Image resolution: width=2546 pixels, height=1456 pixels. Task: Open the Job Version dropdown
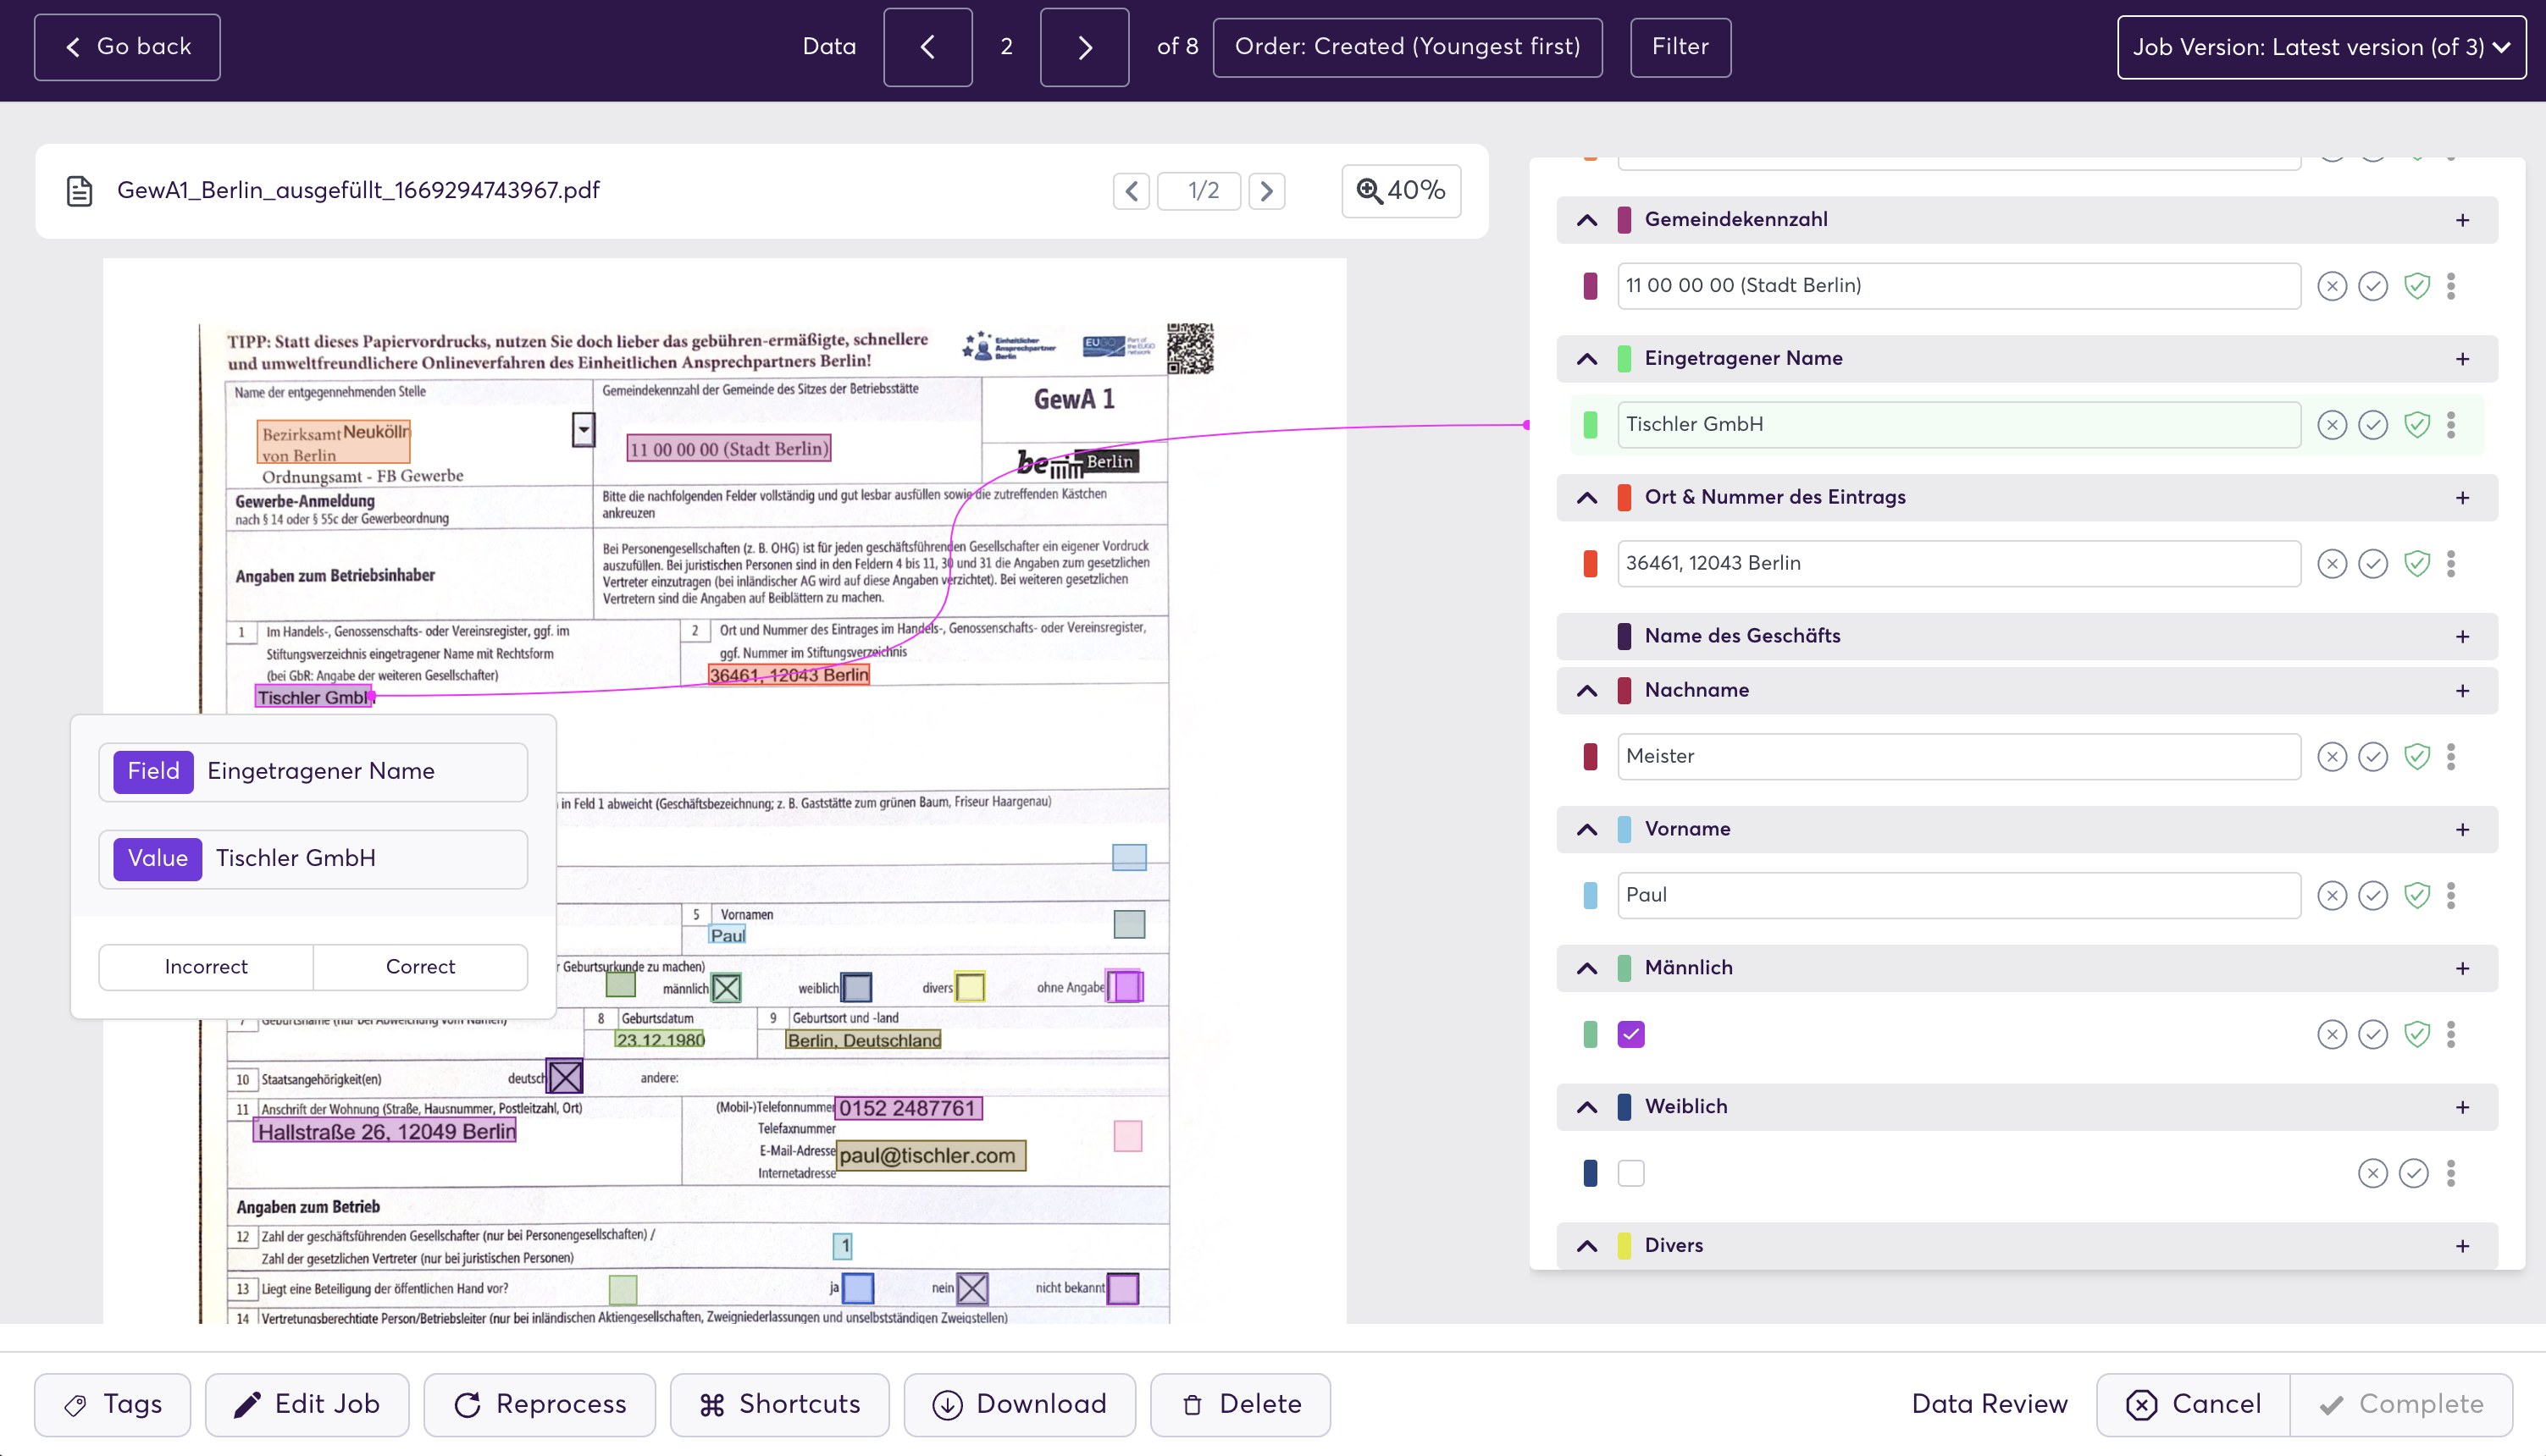coord(2321,47)
